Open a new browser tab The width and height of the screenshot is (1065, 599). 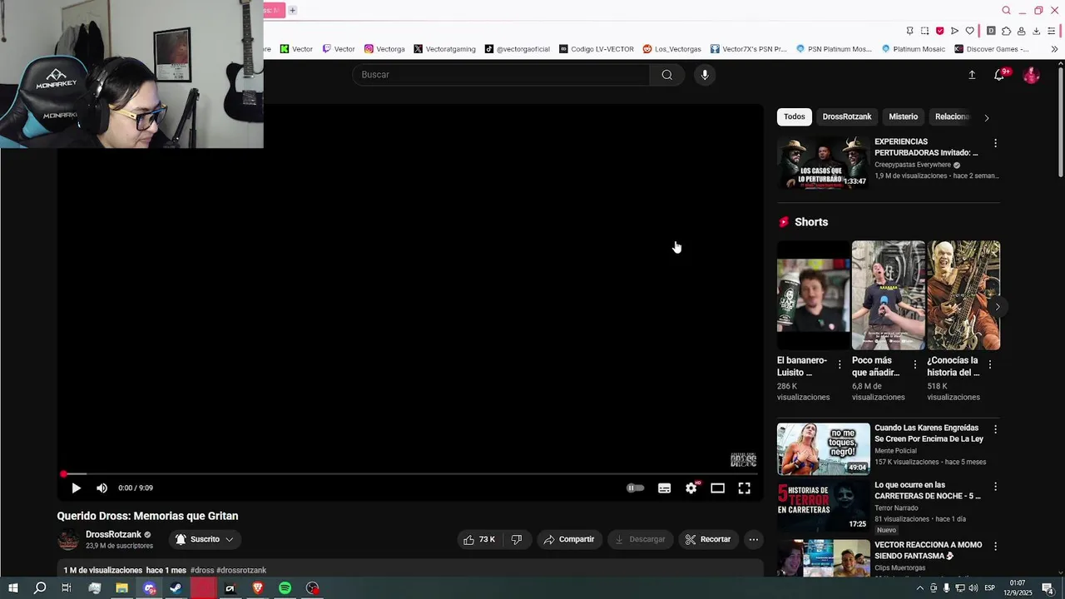pos(292,10)
